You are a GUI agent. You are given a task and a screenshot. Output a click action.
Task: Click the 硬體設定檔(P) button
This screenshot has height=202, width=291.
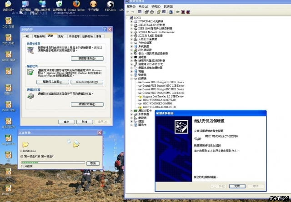(87, 104)
